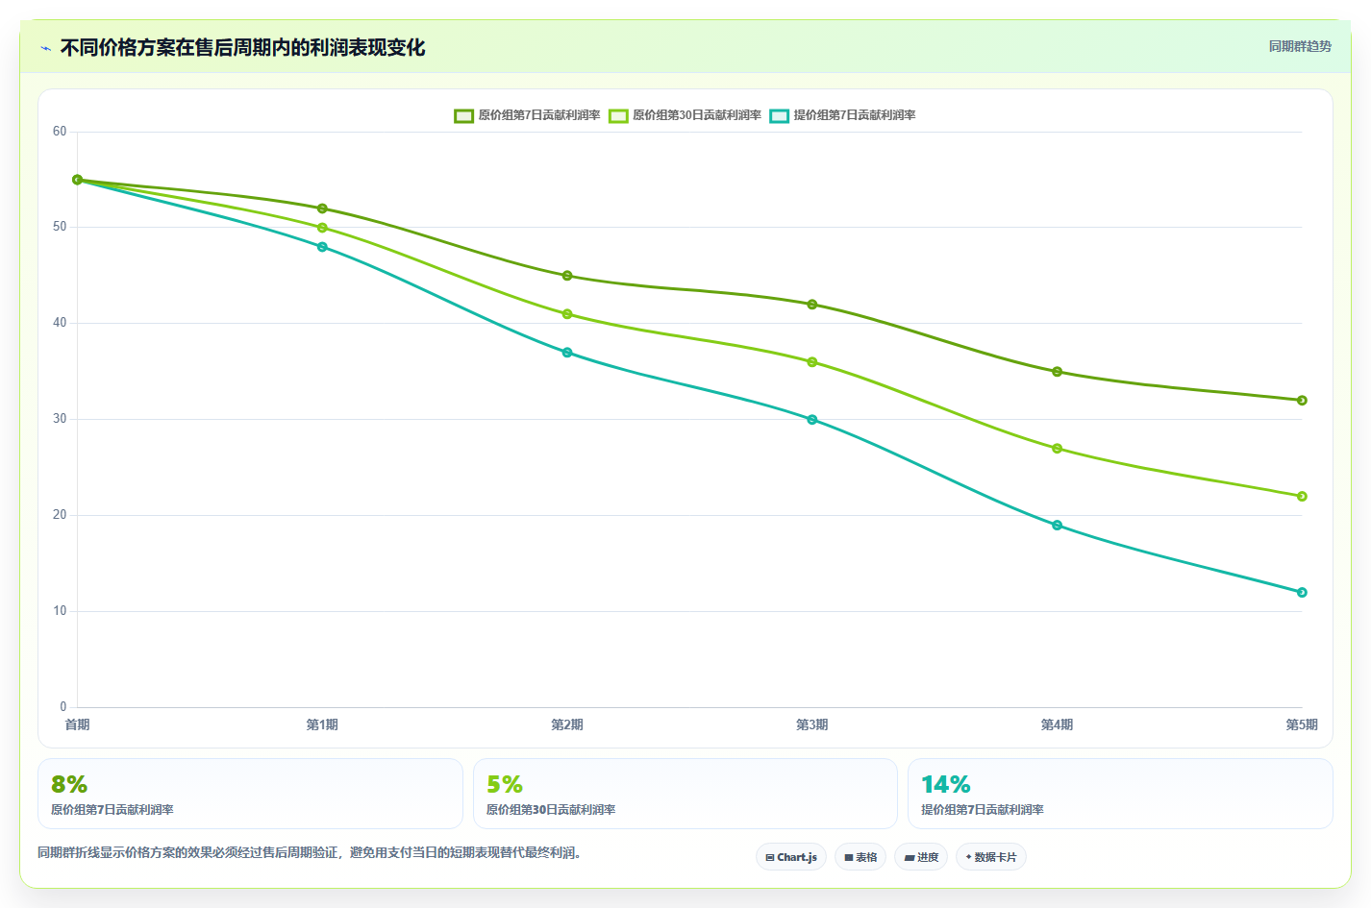Click teal data point at 第2期
The height and width of the screenshot is (908, 1371).
click(x=567, y=353)
